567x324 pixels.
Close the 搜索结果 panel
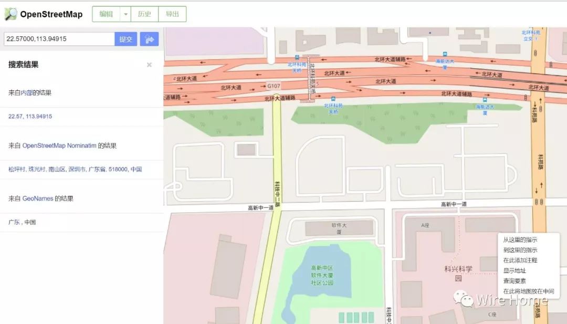click(x=149, y=65)
